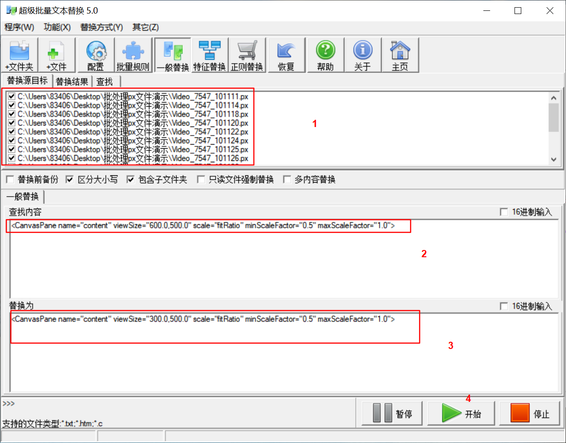566x443 pixels.
Task: Select the lower 一般替换 tab
Action: tap(23, 198)
